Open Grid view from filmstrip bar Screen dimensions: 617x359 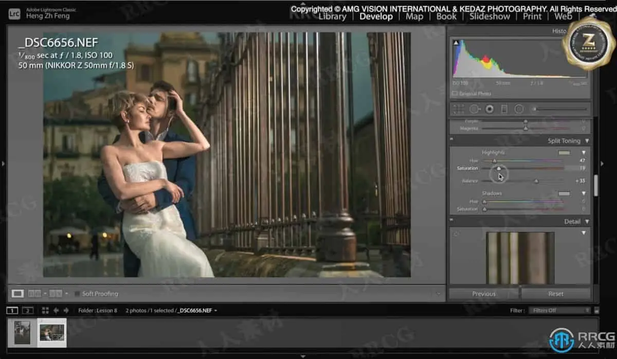click(45, 311)
